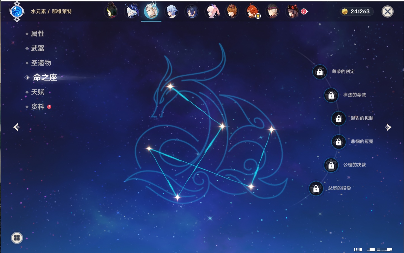Switch to Furina's blue-hat portrait

click(x=131, y=12)
